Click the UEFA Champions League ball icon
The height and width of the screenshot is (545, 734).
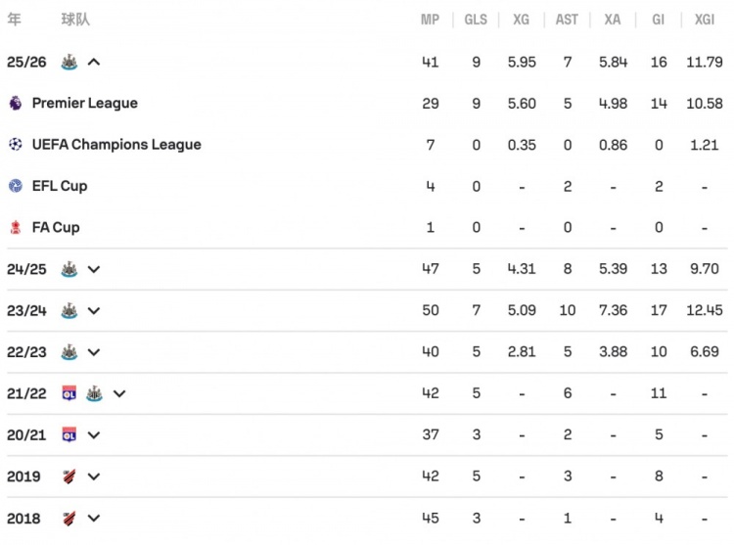(x=16, y=144)
